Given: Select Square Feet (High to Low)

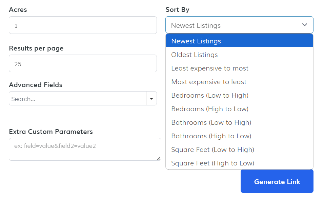Looking at the screenshot, I should tap(239, 163).
